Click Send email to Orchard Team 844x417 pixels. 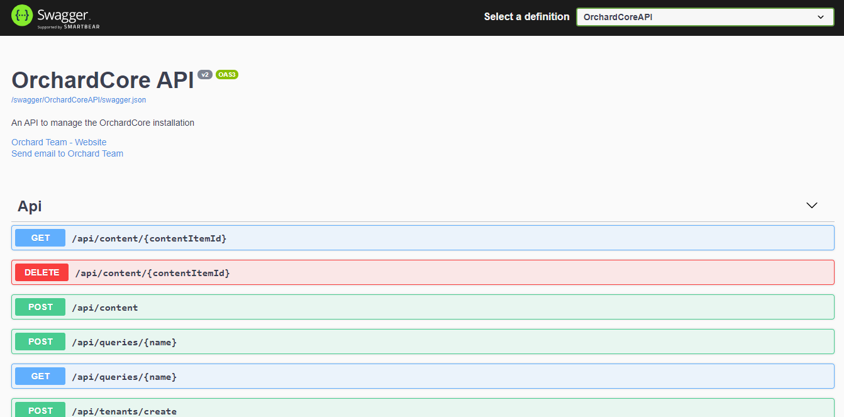67,153
